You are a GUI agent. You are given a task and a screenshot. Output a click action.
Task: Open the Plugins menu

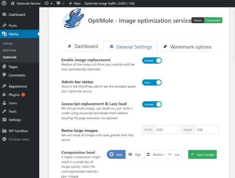[19, 95]
